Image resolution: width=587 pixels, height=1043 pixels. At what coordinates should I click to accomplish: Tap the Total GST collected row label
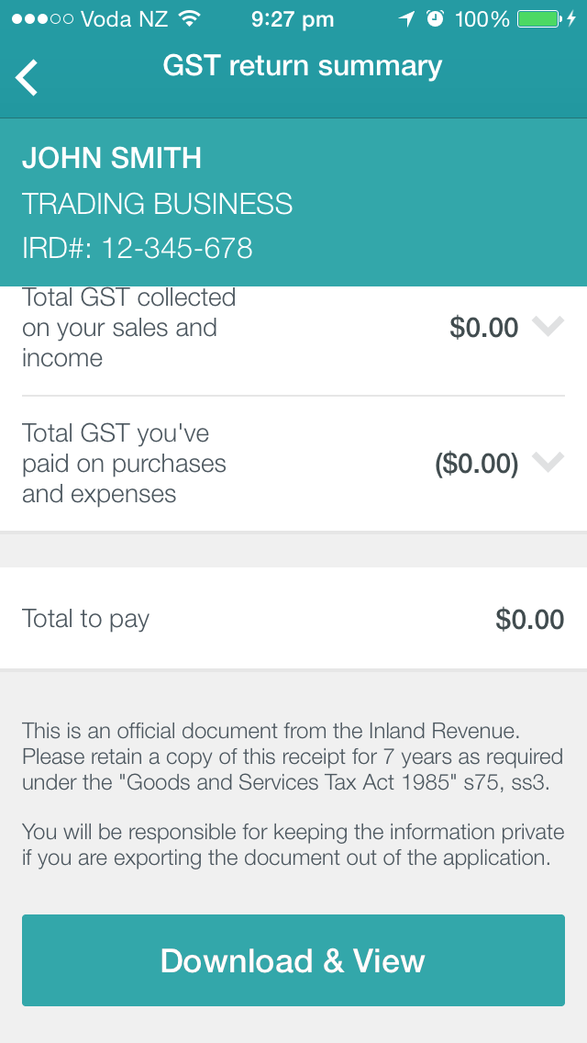pos(129,327)
